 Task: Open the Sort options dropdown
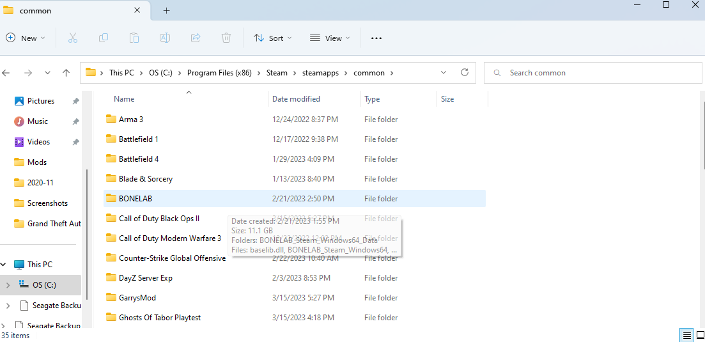[x=273, y=38]
